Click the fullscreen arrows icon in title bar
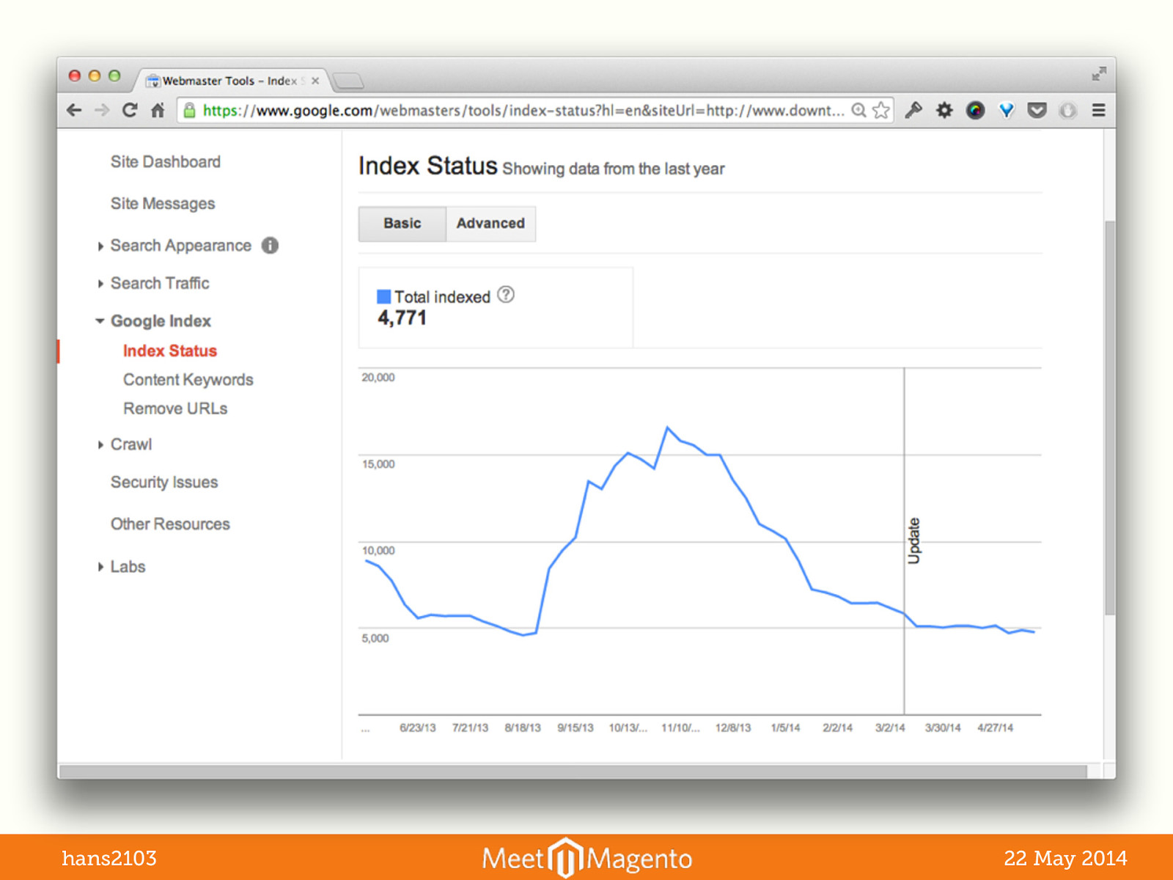This screenshot has width=1173, height=880. pyautogui.click(x=1098, y=73)
